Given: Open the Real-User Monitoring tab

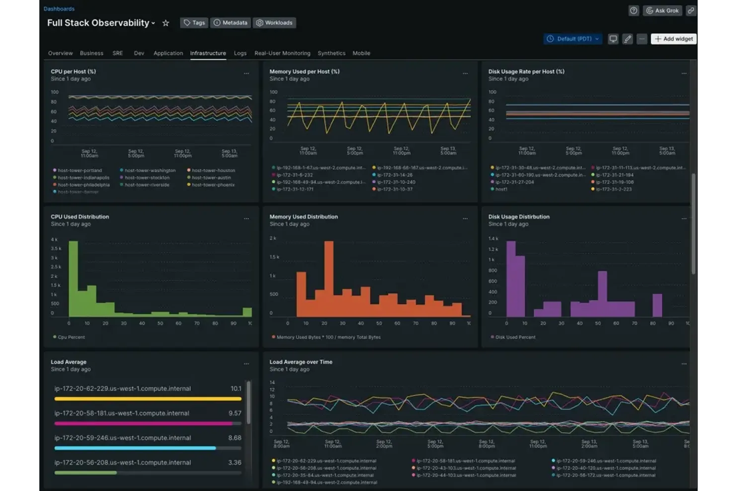Looking at the screenshot, I should (x=282, y=53).
